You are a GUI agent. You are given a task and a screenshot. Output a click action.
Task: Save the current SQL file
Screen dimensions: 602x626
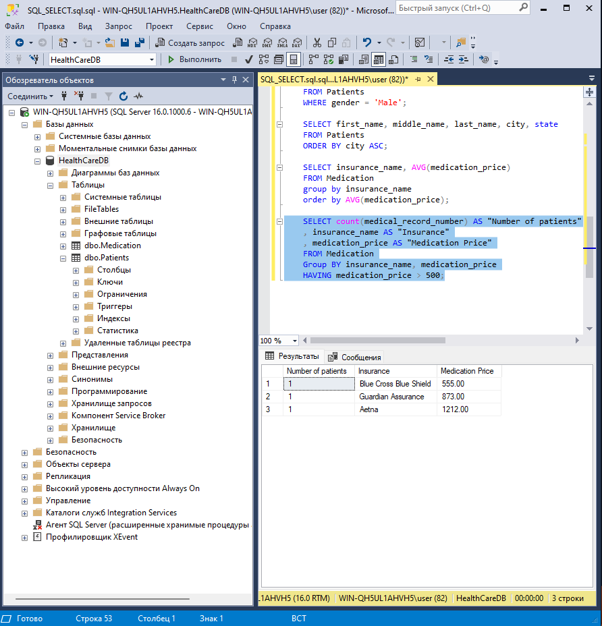(125, 42)
